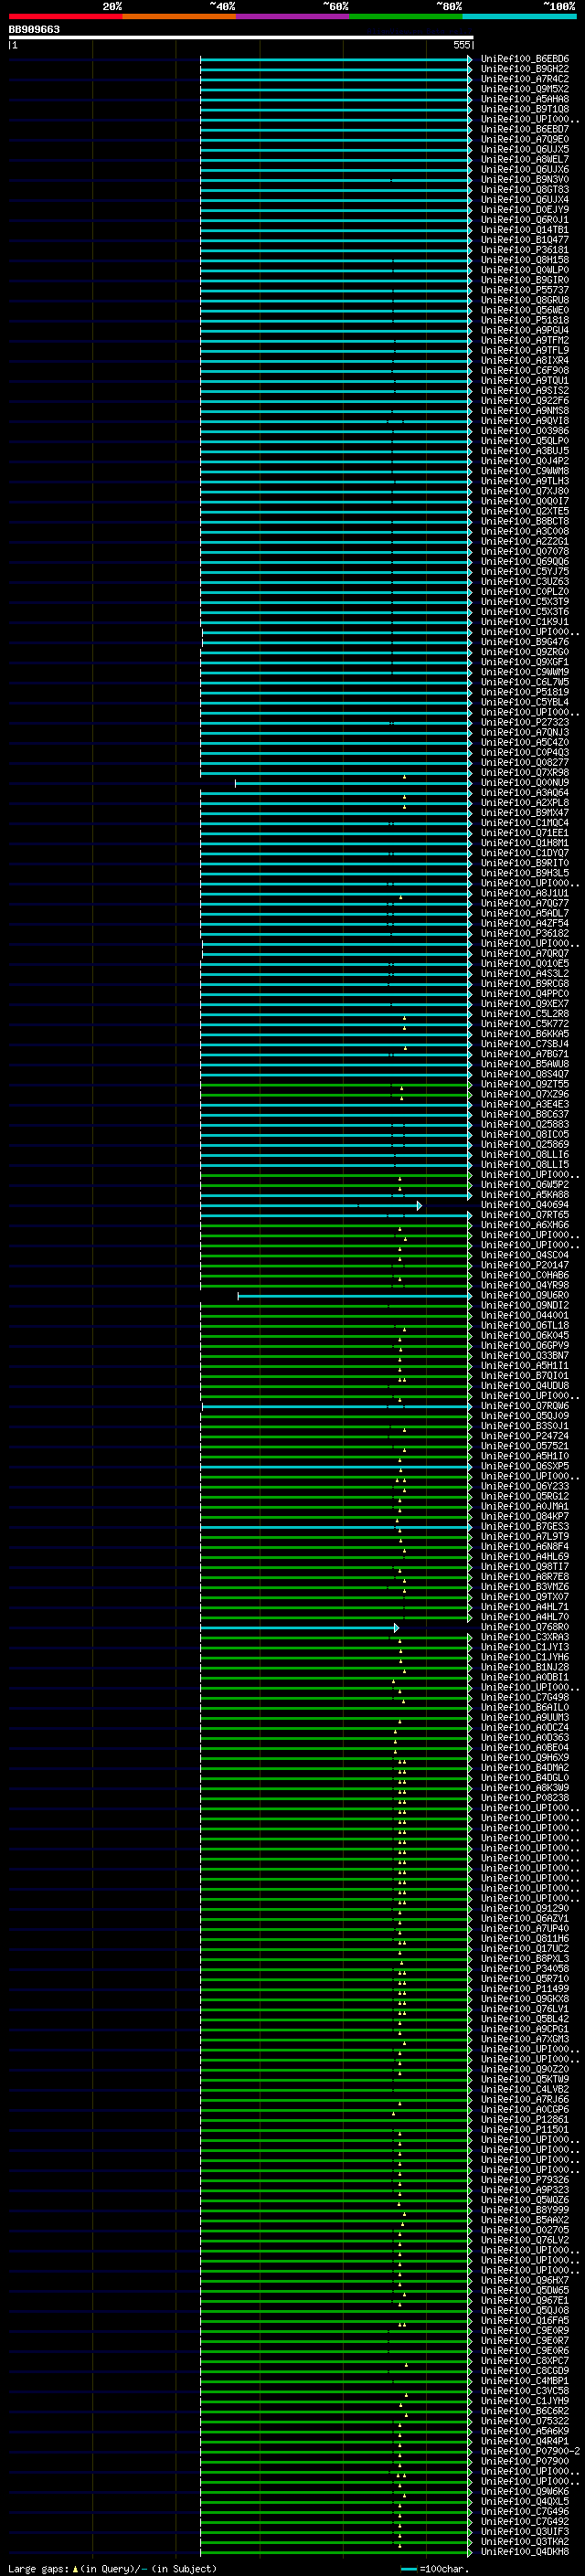Select hit UniRef100_Q922F6
585x2576 pixels.
pyautogui.click(x=525, y=401)
